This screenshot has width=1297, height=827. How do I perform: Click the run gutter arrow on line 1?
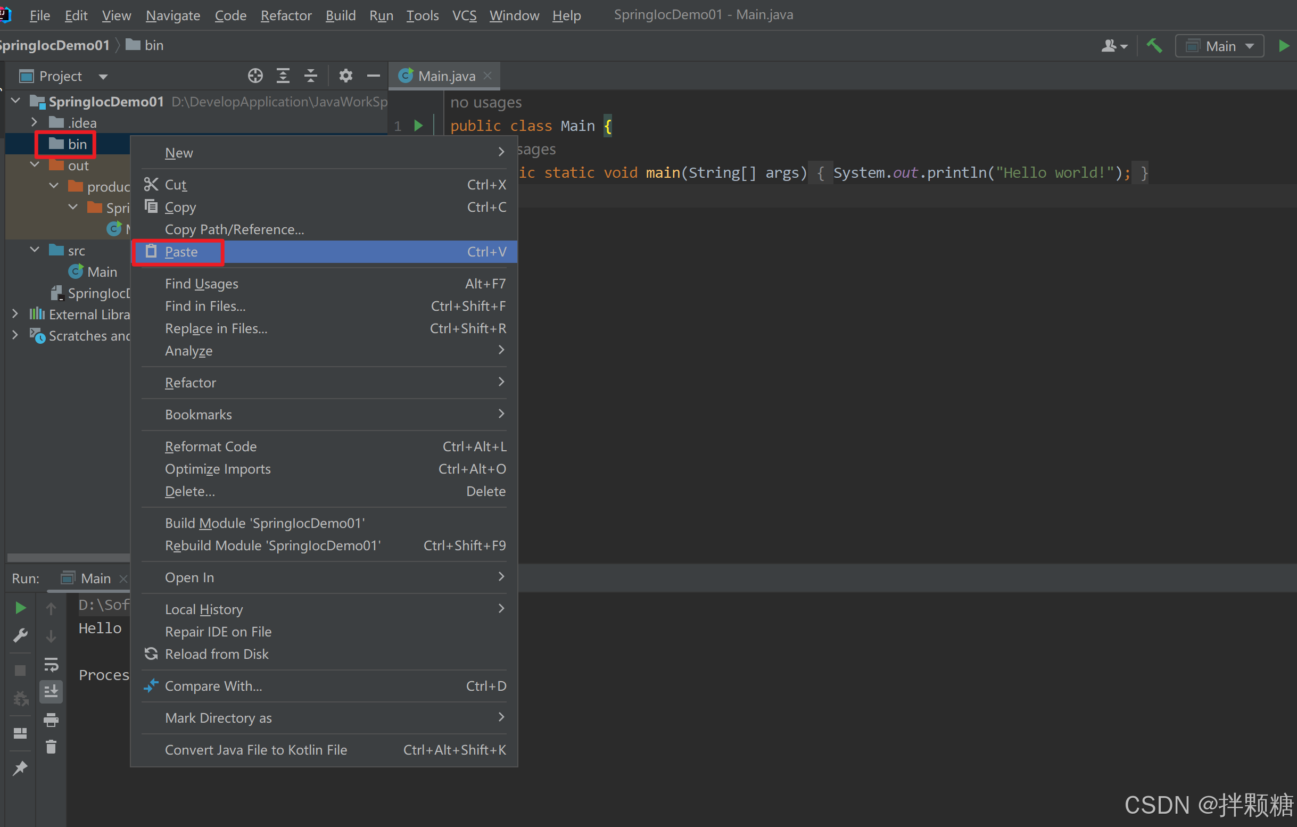coord(418,126)
